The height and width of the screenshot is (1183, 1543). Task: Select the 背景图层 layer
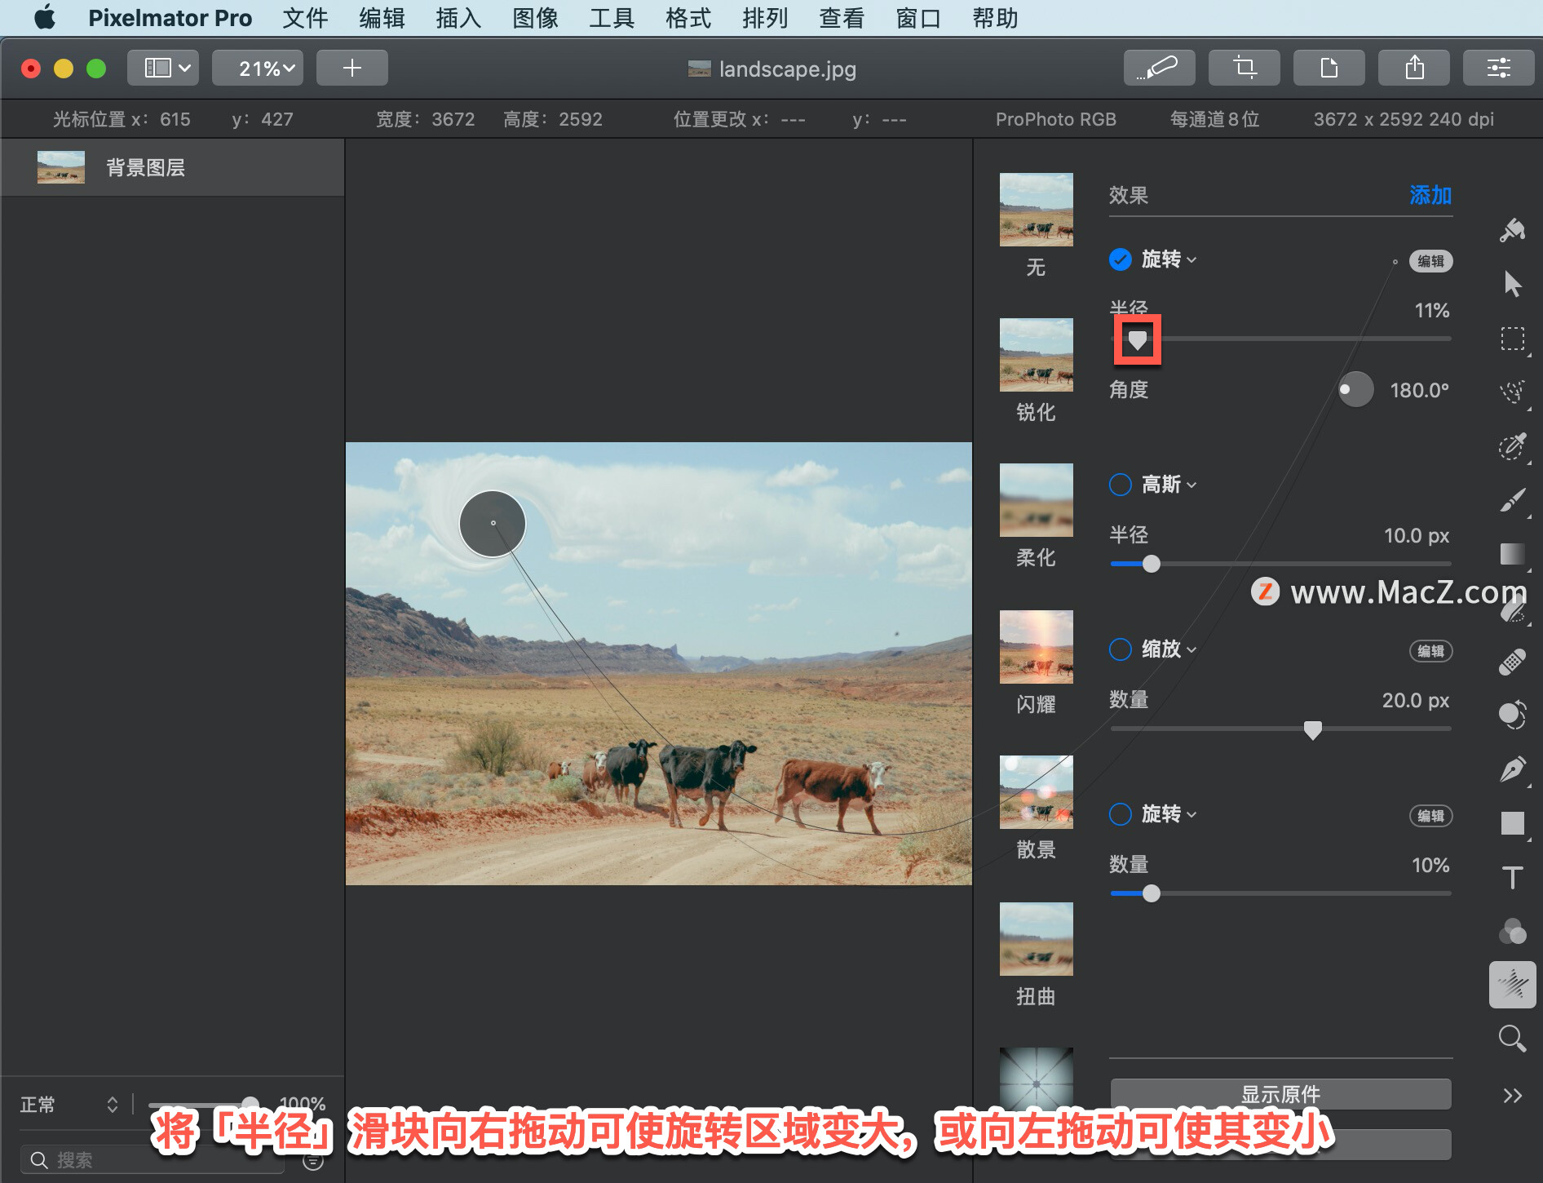point(172,167)
